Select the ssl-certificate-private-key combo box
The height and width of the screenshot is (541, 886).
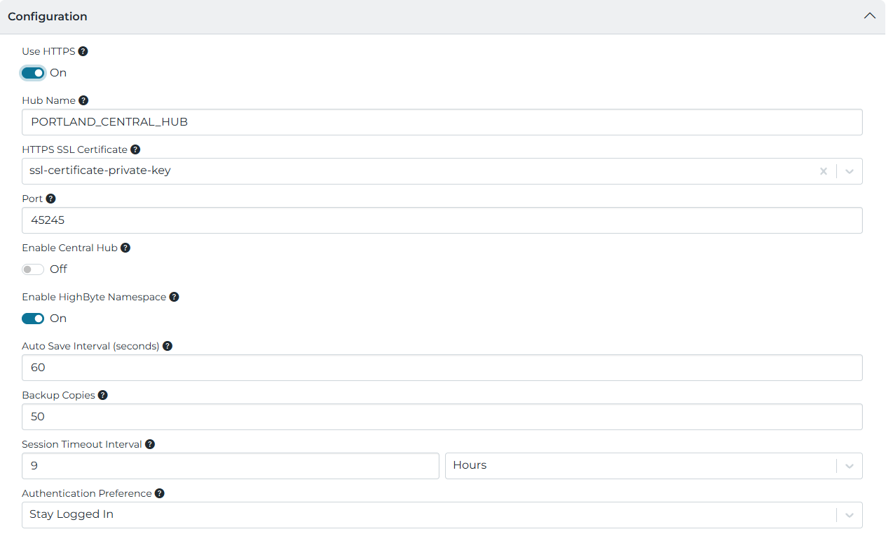point(442,171)
